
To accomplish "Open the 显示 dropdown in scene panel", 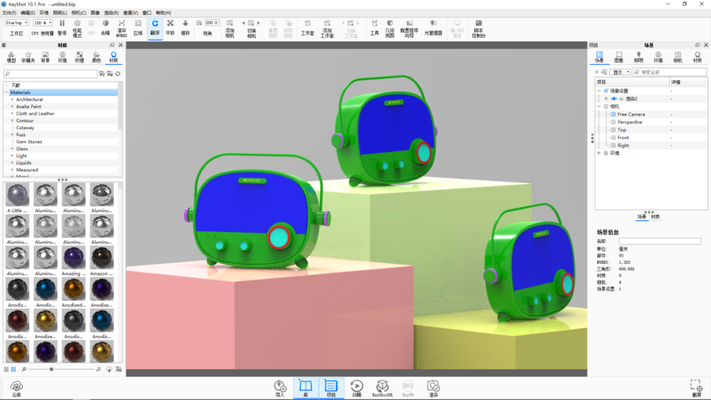I will 620,72.
